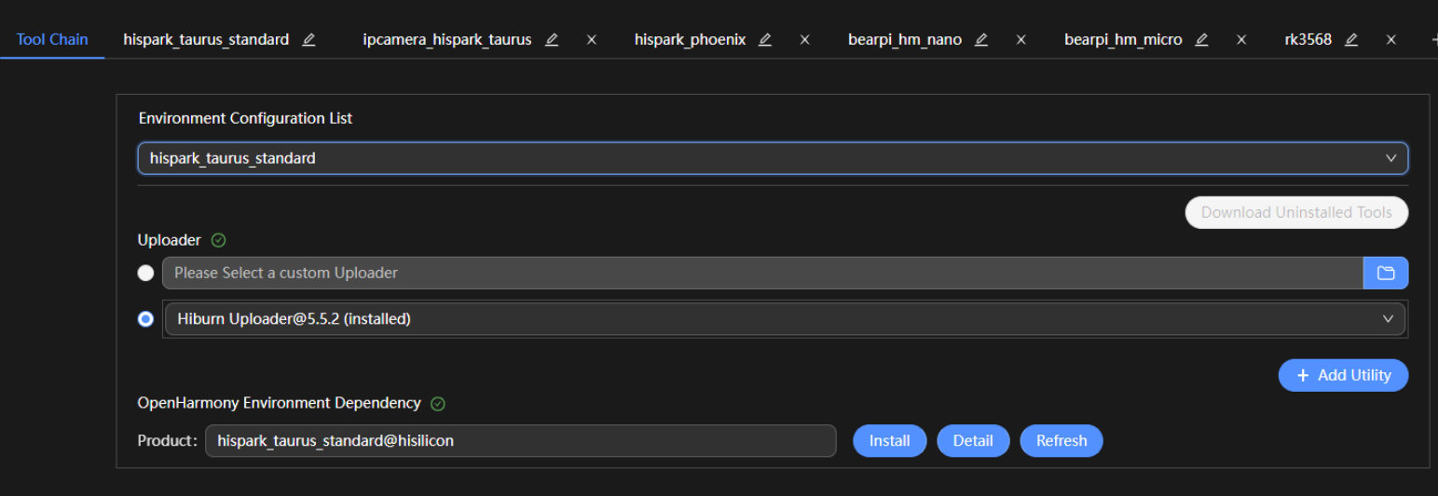
Task: Close the hispark_phoenix tab
Action: (x=805, y=40)
